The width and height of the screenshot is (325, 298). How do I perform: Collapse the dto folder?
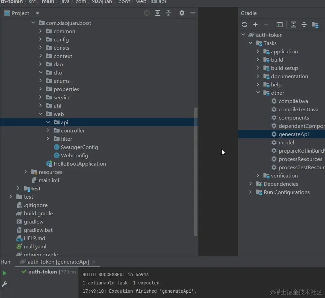click(x=41, y=72)
